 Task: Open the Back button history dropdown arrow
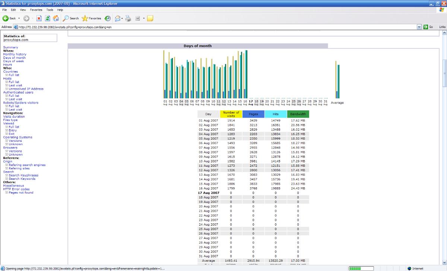click(x=19, y=18)
